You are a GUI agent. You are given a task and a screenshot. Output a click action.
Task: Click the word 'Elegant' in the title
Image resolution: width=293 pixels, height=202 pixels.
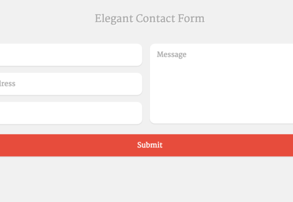114,19
